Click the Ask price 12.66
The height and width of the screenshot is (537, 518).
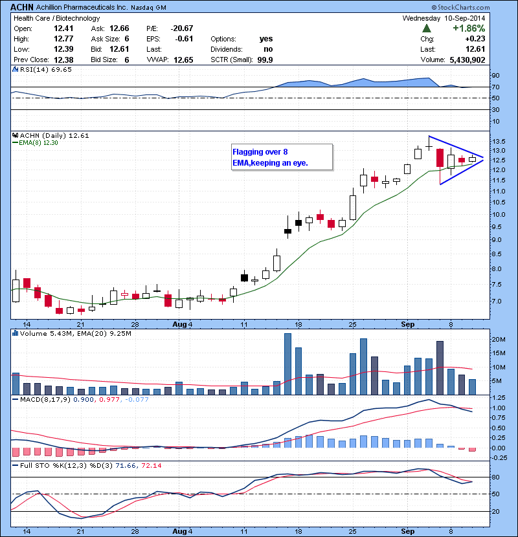pyautogui.click(x=119, y=28)
